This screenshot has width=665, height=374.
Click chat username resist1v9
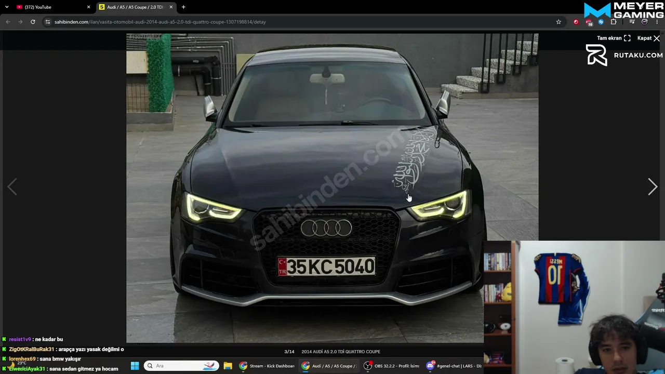click(20, 339)
